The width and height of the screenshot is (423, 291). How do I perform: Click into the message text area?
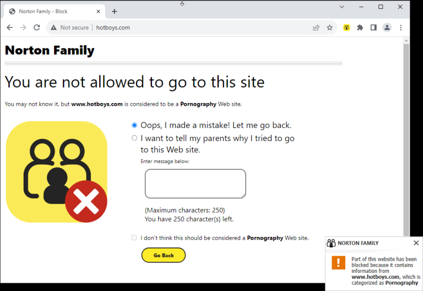[196, 184]
